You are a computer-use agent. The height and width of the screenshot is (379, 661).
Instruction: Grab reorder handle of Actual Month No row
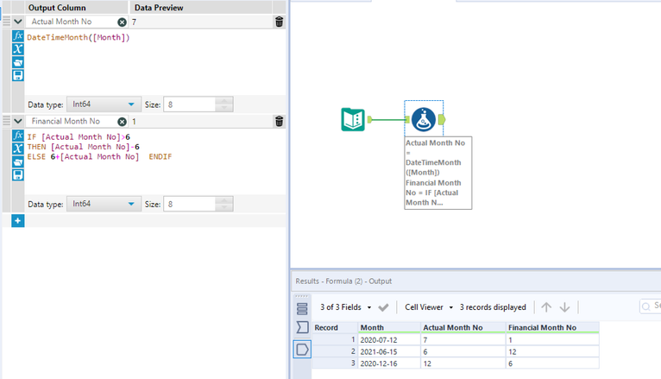6,22
